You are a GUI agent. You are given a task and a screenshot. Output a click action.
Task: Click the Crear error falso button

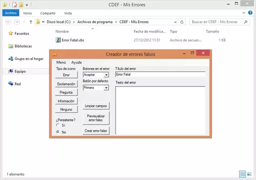tap(96, 131)
